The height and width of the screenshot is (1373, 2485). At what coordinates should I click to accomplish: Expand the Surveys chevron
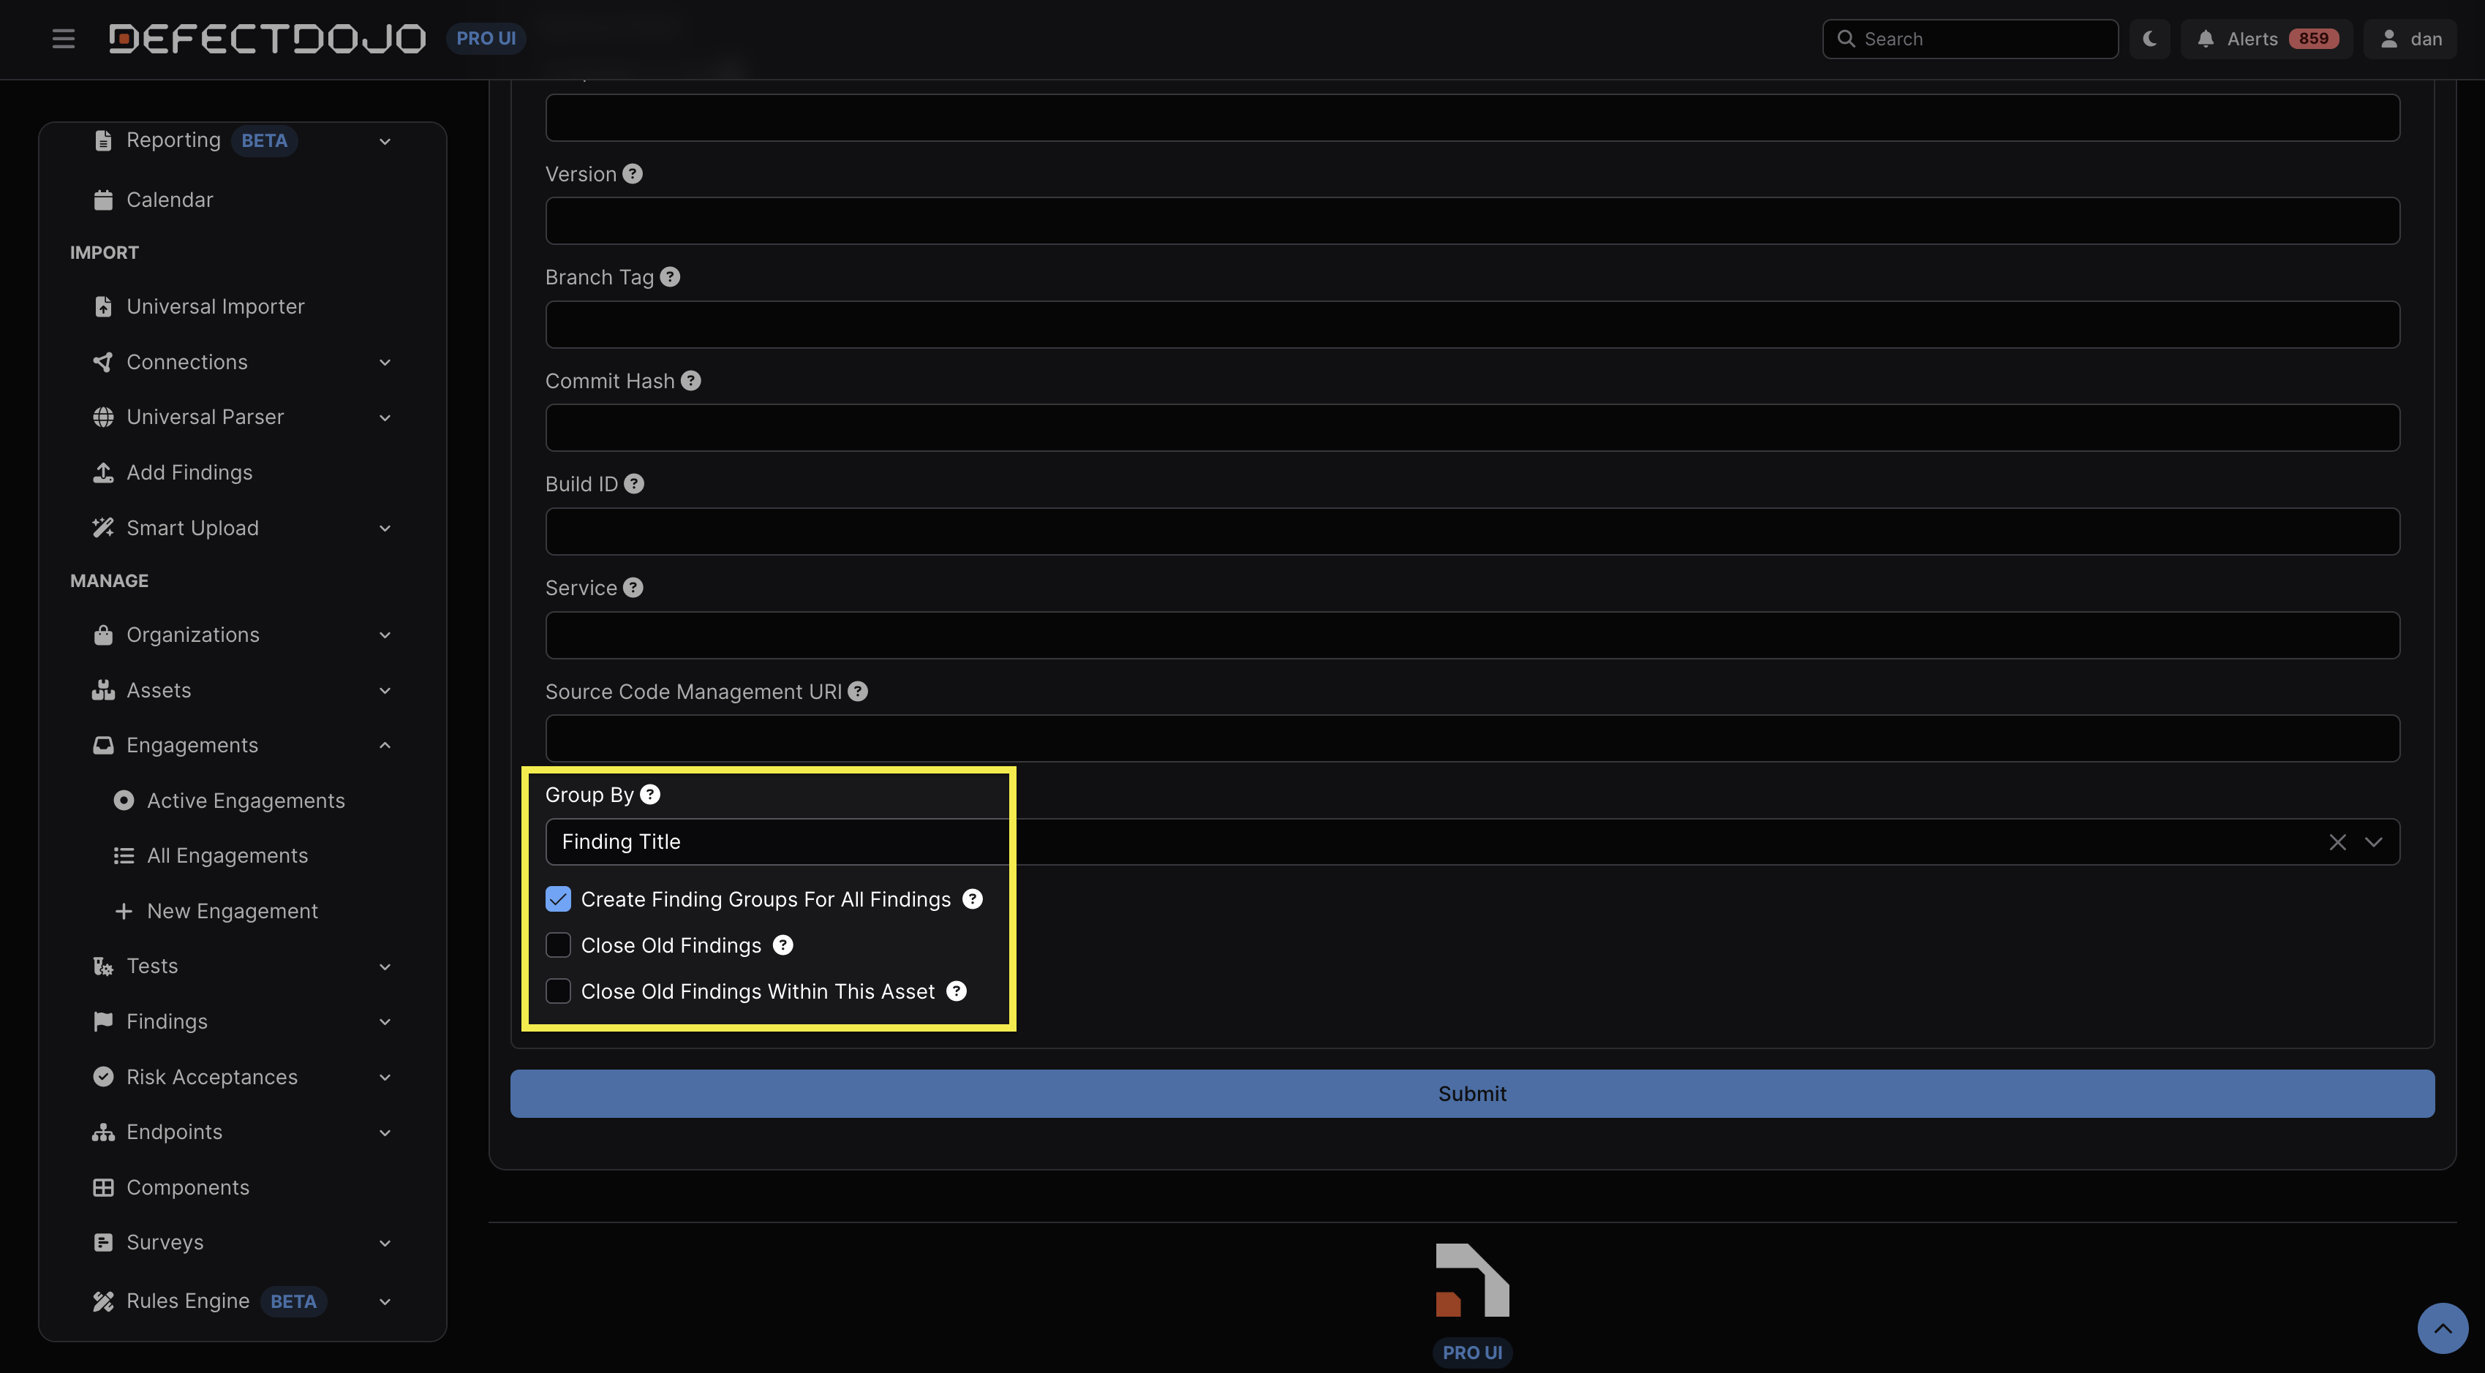click(385, 1243)
